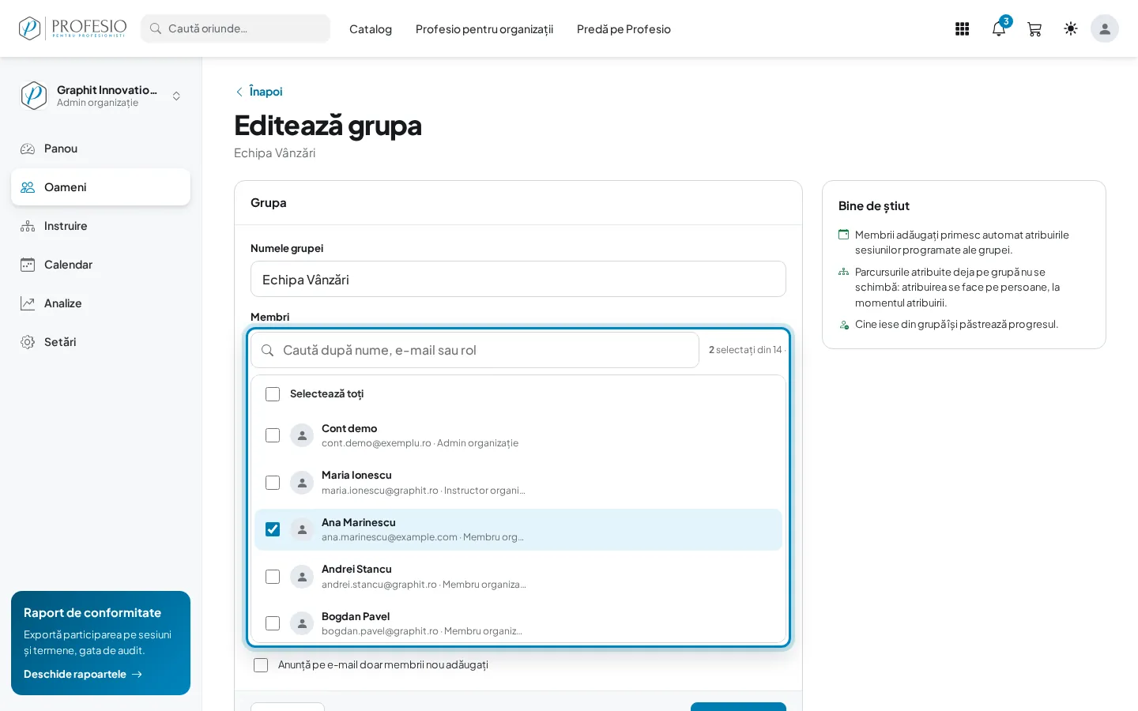This screenshot has height=711, width=1138.
Task: Check the Andrei Stancu member checkbox
Action: tap(273, 577)
